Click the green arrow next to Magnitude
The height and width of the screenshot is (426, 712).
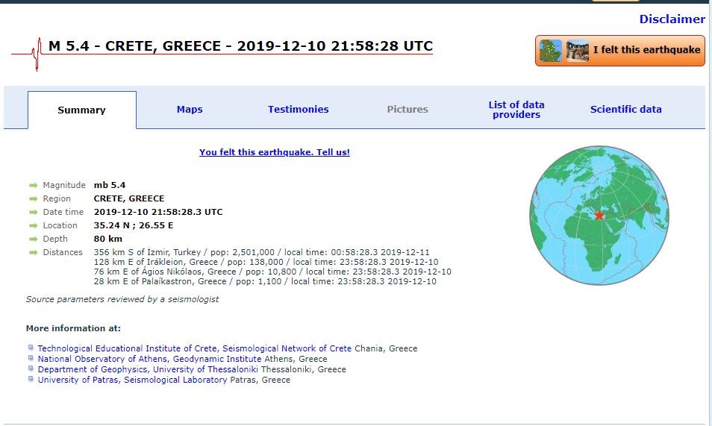pyautogui.click(x=33, y=185)
